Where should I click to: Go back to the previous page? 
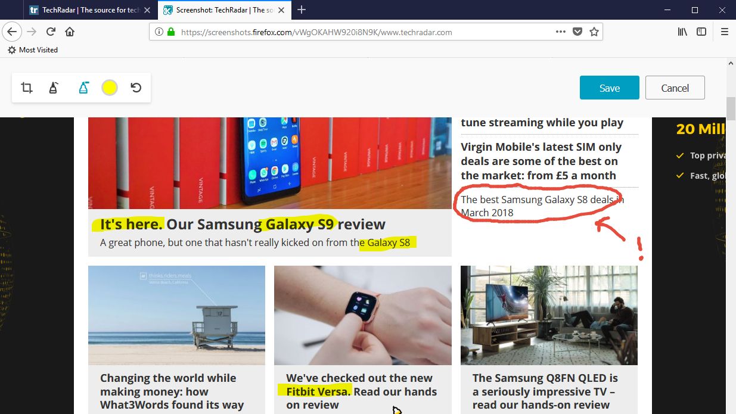click(x=12, y=32)
